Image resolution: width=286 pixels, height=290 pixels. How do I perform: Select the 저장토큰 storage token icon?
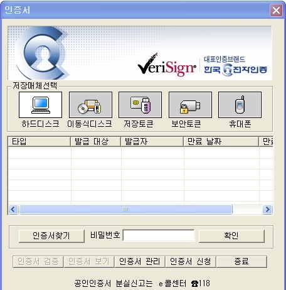[140, 105]
